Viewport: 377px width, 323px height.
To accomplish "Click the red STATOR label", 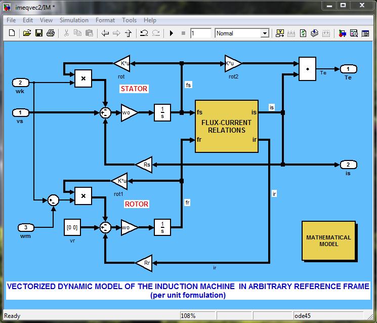I will point(134,89).
